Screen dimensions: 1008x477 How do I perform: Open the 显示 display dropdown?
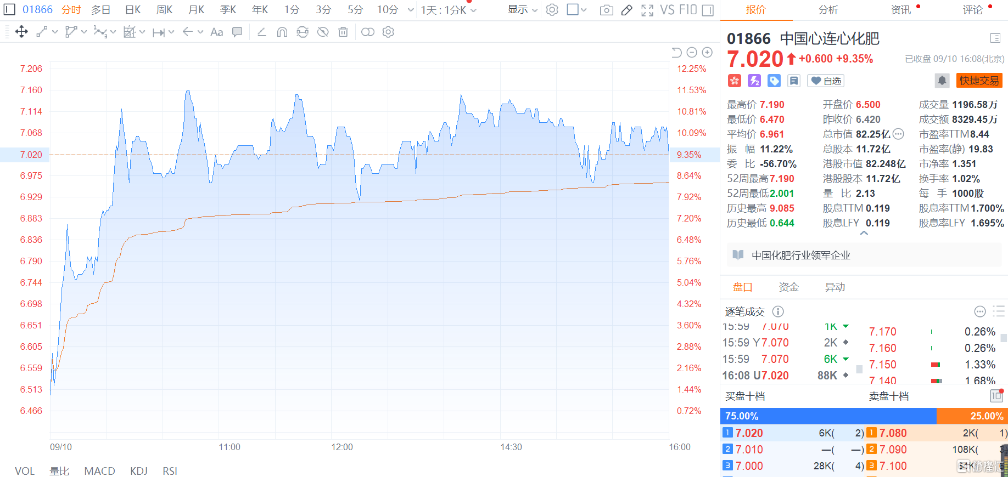[x=522, y=10]
